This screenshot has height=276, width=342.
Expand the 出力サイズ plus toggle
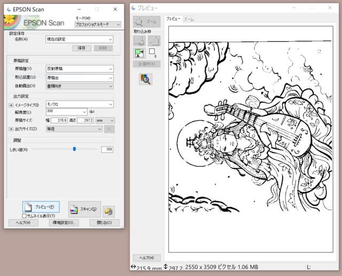click(x=11, y=129)
